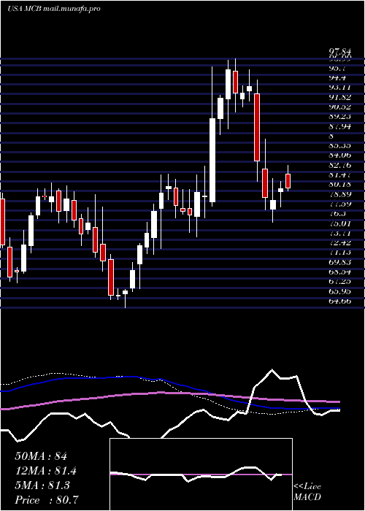Click the 67.25 price level label
365x511 pixels.
click(x=340, y=281)
